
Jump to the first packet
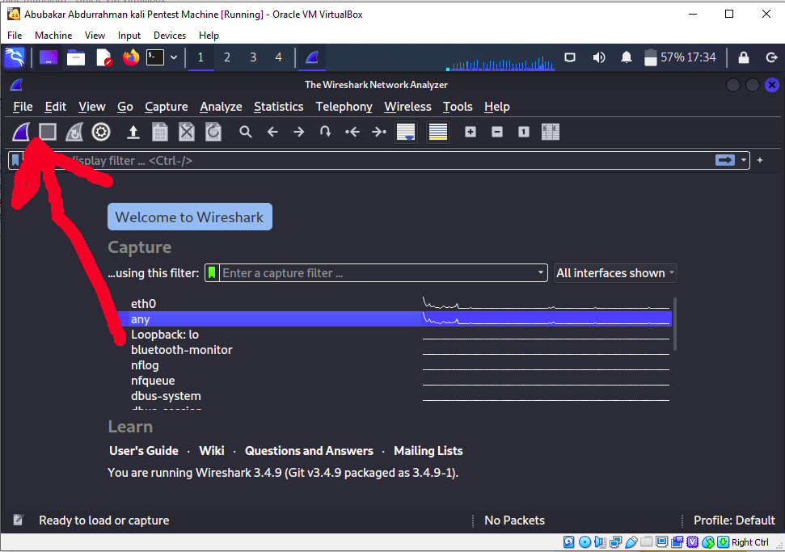(x=352, y=132)
